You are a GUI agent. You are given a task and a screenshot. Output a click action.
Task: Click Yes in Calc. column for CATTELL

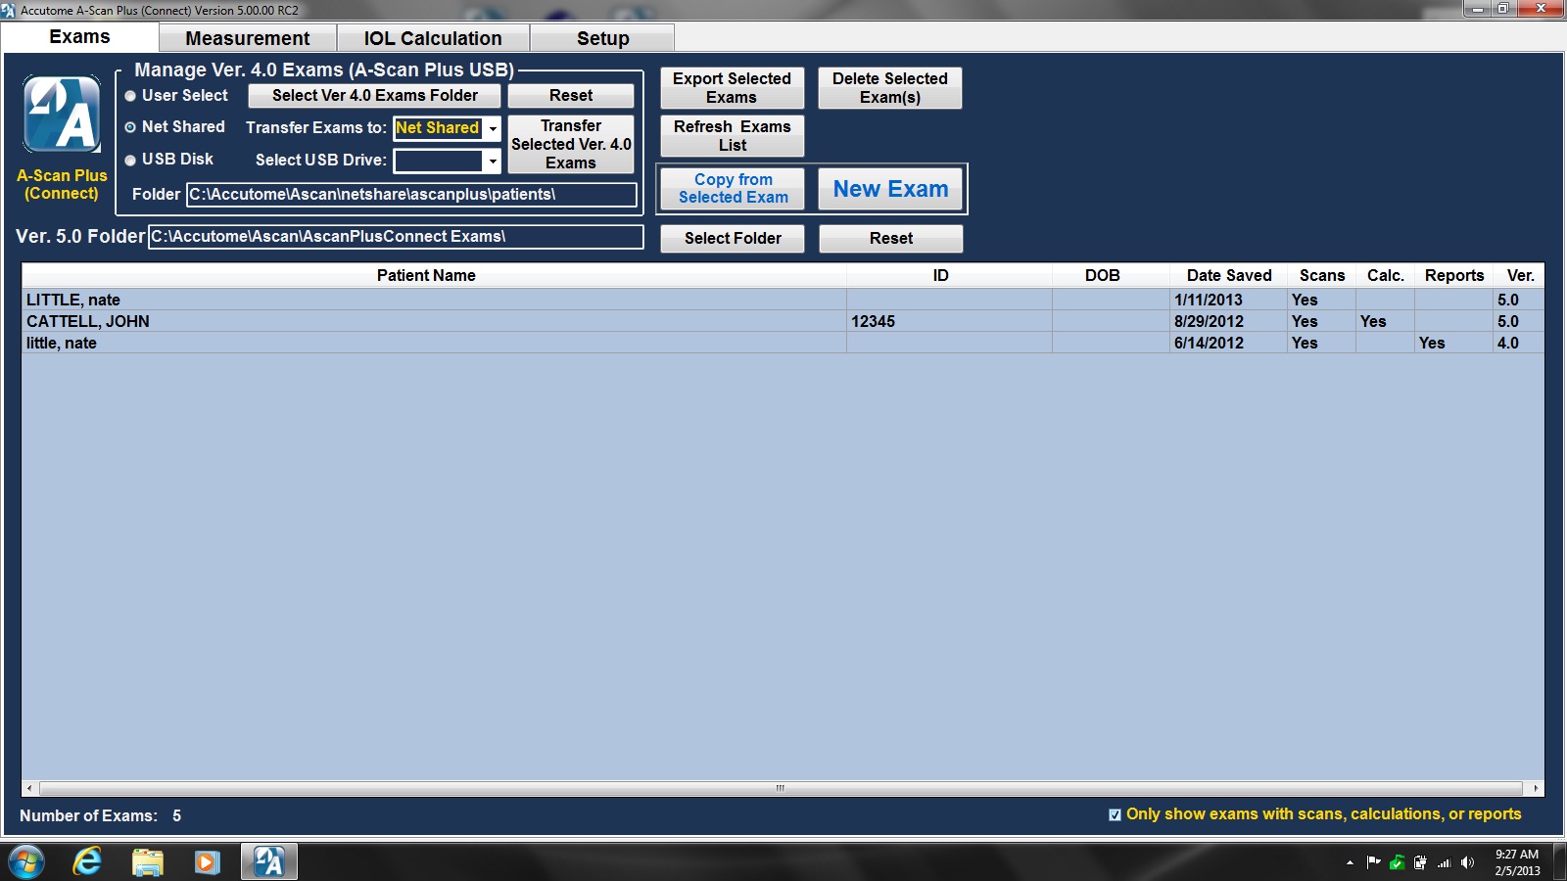click(1385, 321)
